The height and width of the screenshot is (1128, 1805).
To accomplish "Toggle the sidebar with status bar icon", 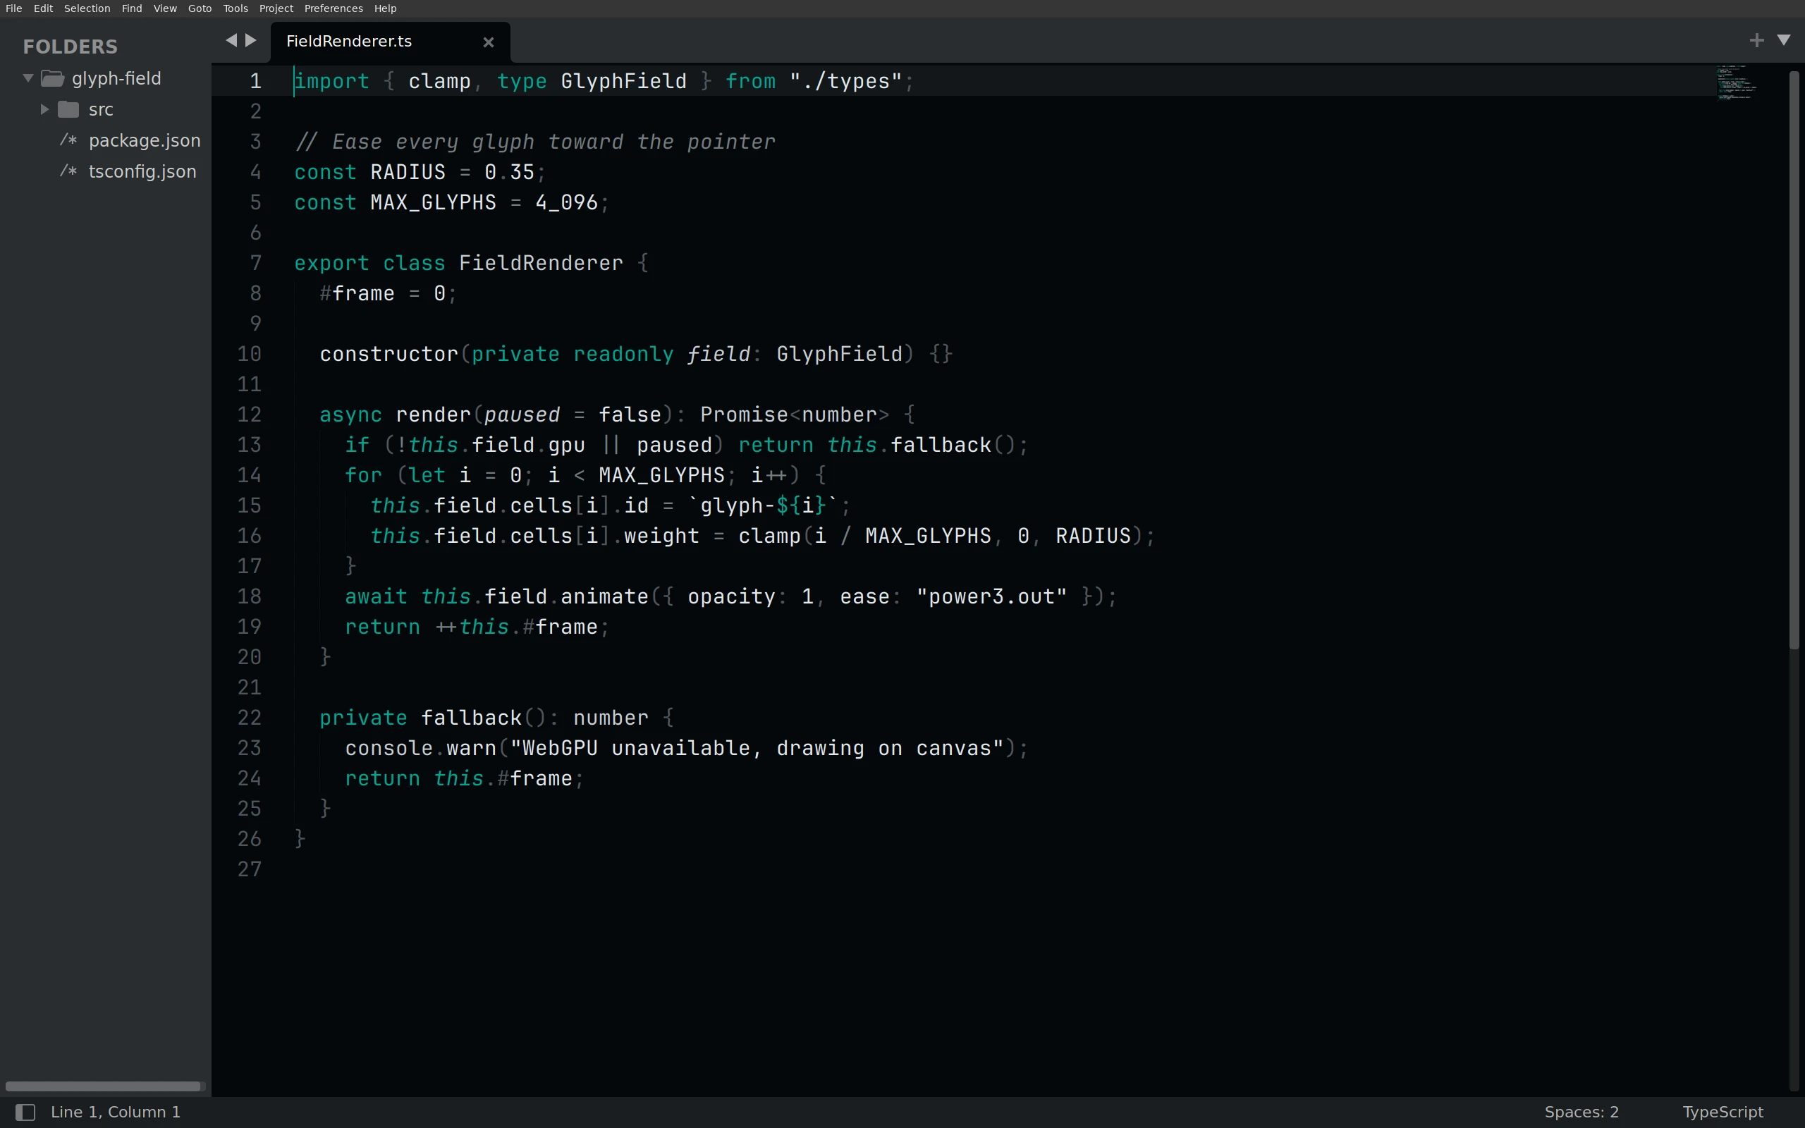I will click(x=25, y=1112).
